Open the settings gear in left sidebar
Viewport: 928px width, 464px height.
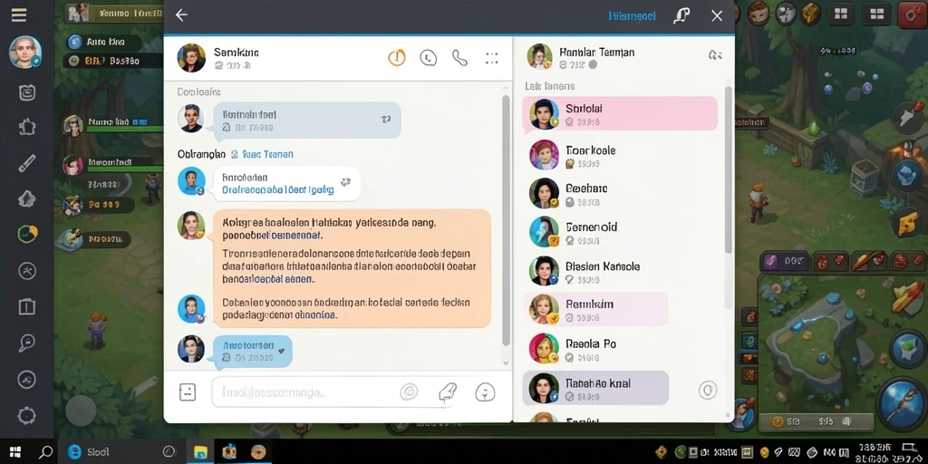point(26,415)
